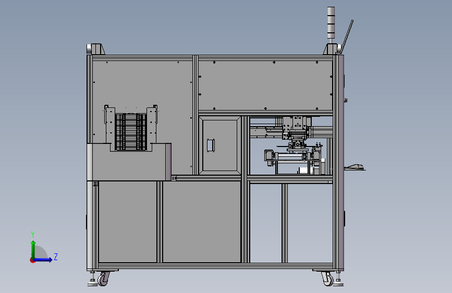Select the small window on the center door
This screenshot has width=452, height=293.
[211, 145]
